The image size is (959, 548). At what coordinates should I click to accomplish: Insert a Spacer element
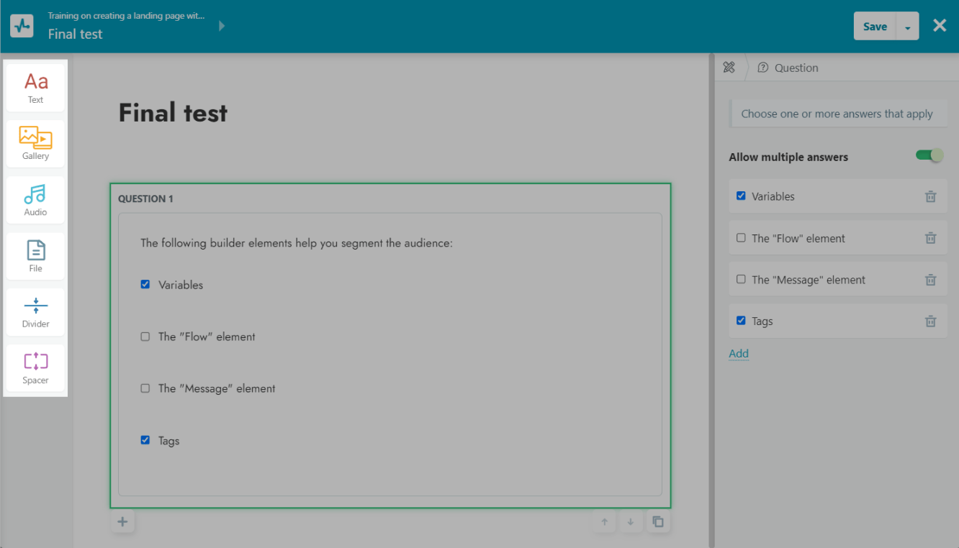(x=35, y=367)
